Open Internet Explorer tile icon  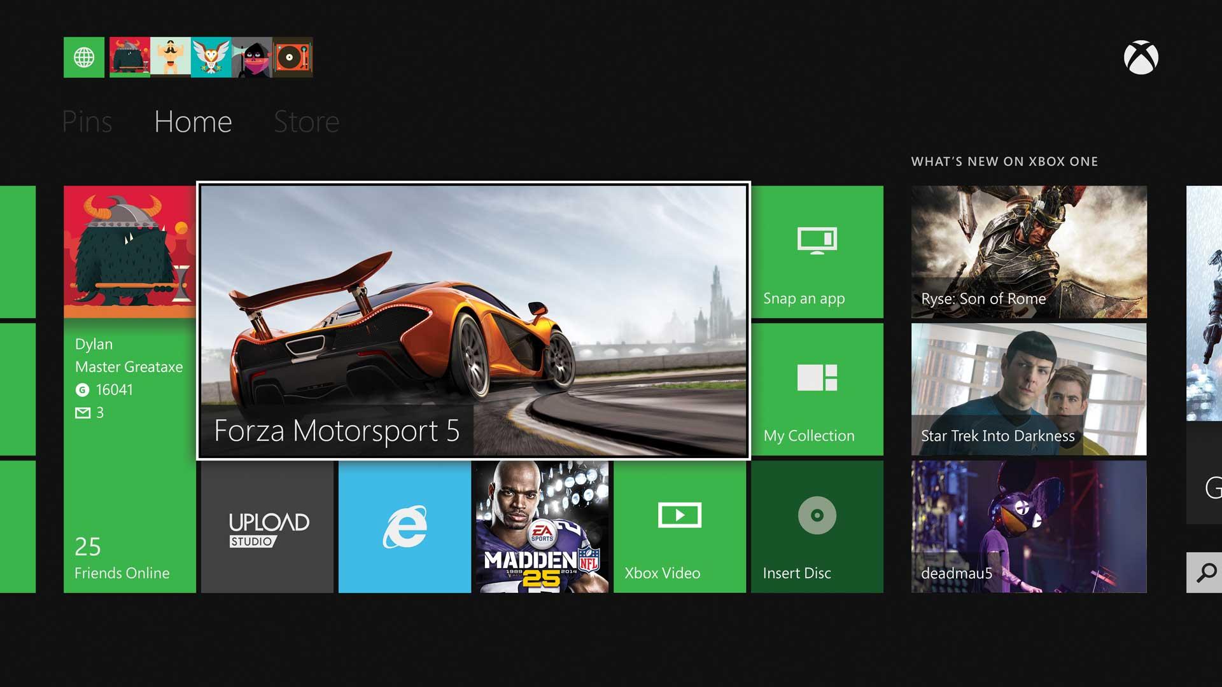coord(405,529)
